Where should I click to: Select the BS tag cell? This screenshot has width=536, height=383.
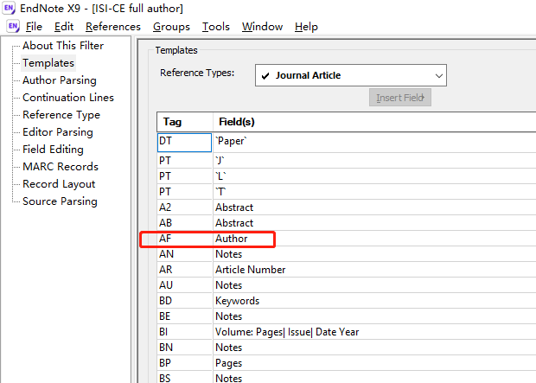185,378
